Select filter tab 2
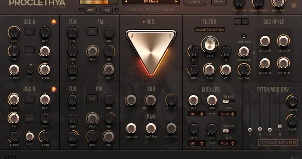 tap(245, 22)
